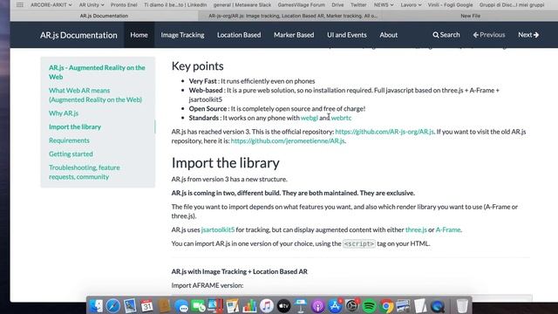
Task: Jump to 'Requirements' sidebar link
Action: 69,140
